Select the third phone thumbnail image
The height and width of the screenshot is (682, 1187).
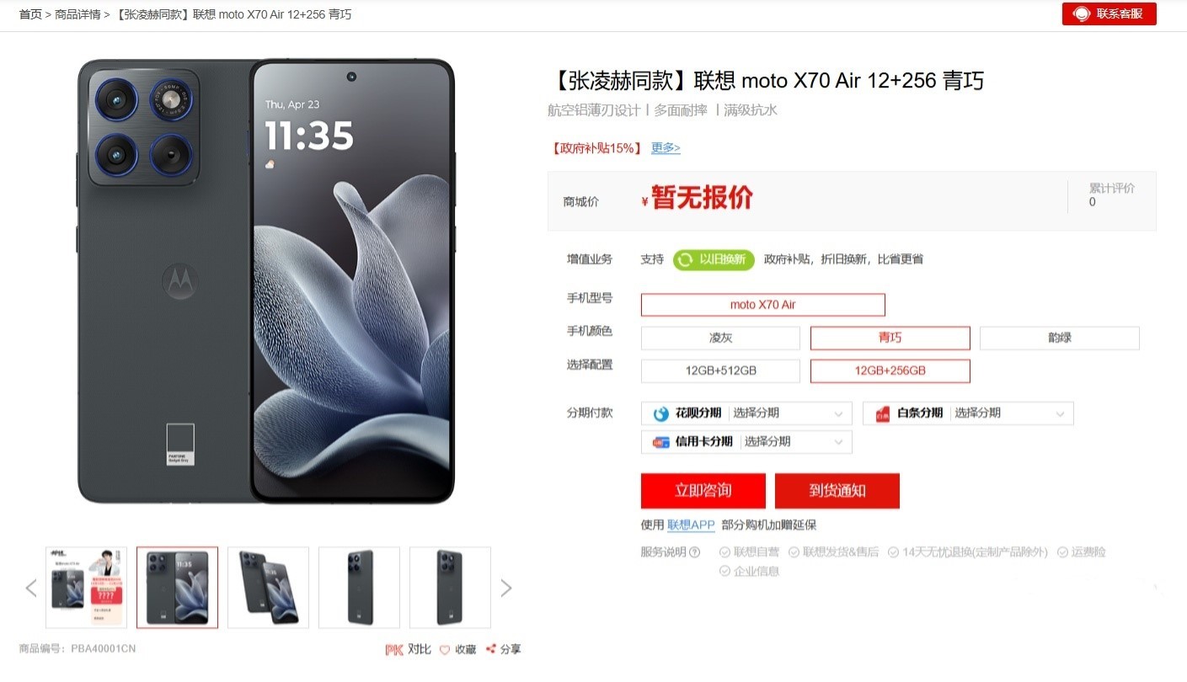tap(268, 588)
